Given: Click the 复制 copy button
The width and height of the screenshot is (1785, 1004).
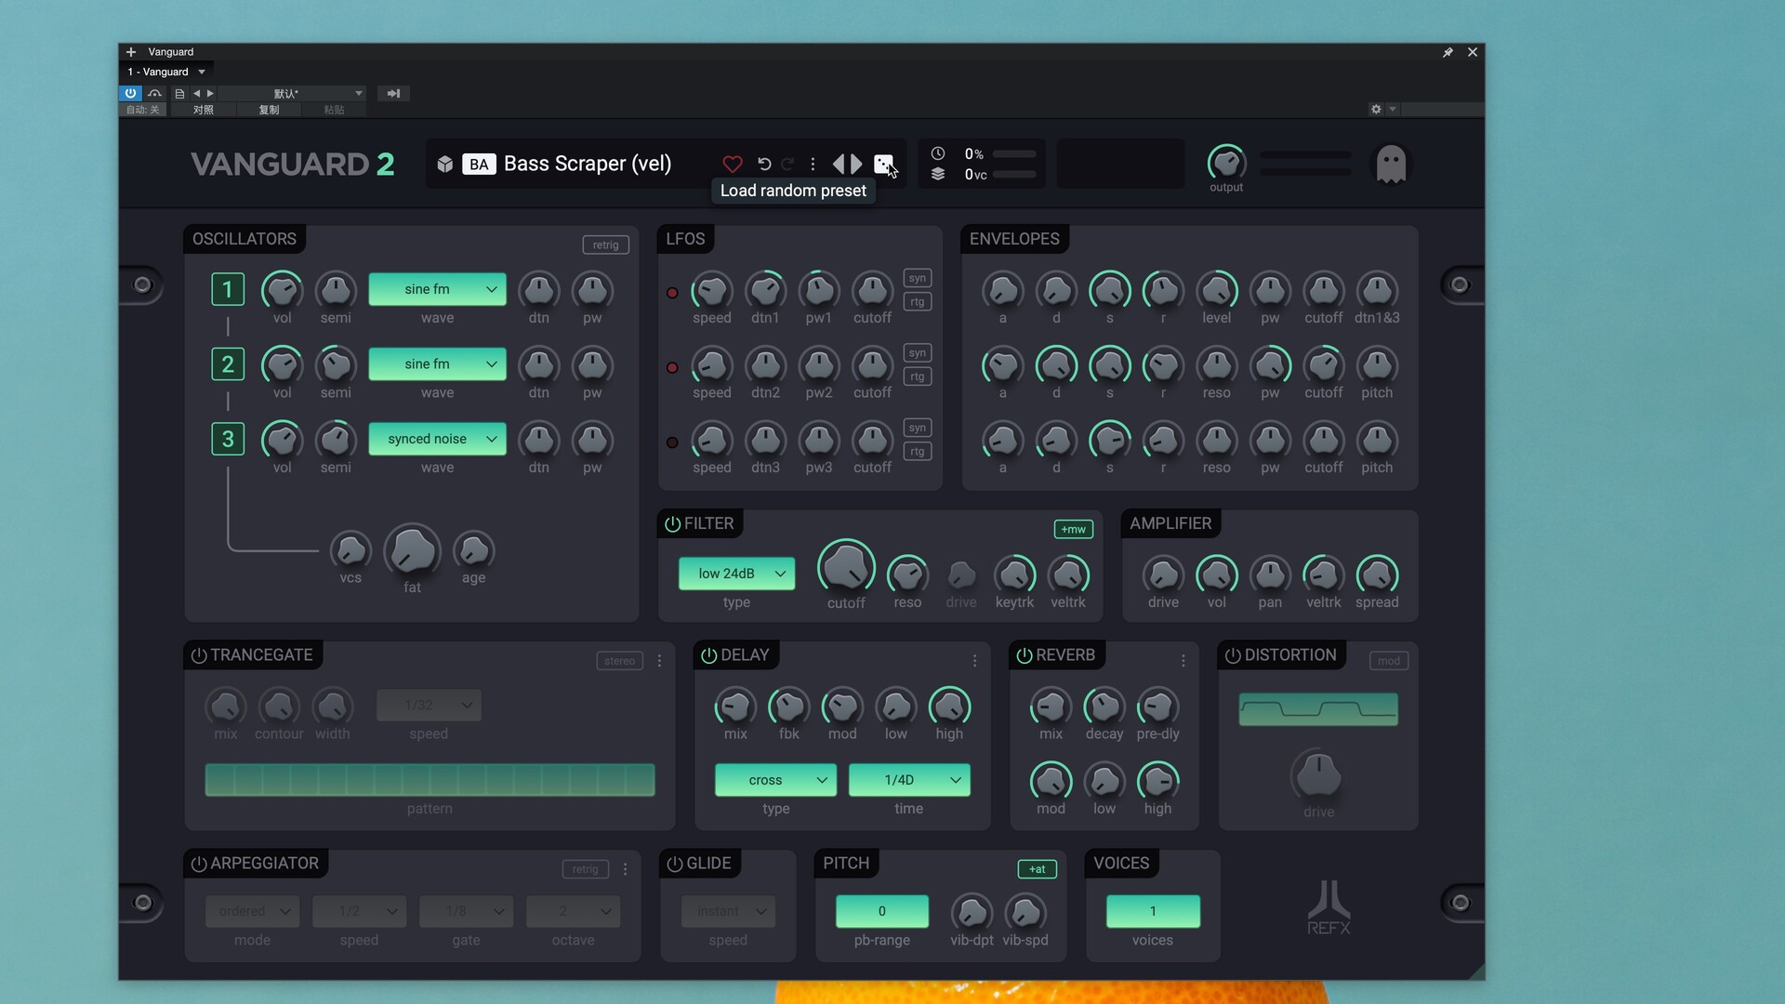Looking at the screenshot, I should pyautogui.click(x=269, y=110).
